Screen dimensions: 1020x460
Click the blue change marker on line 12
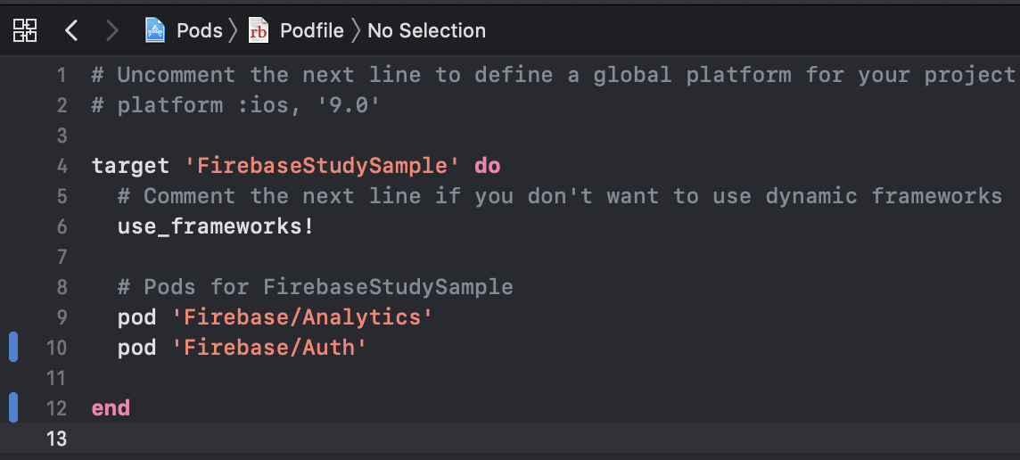pyautogui.click(x=13, y=408)
